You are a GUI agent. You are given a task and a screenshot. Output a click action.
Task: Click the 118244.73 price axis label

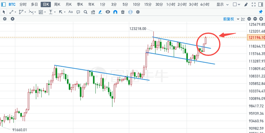pos(257,46)
